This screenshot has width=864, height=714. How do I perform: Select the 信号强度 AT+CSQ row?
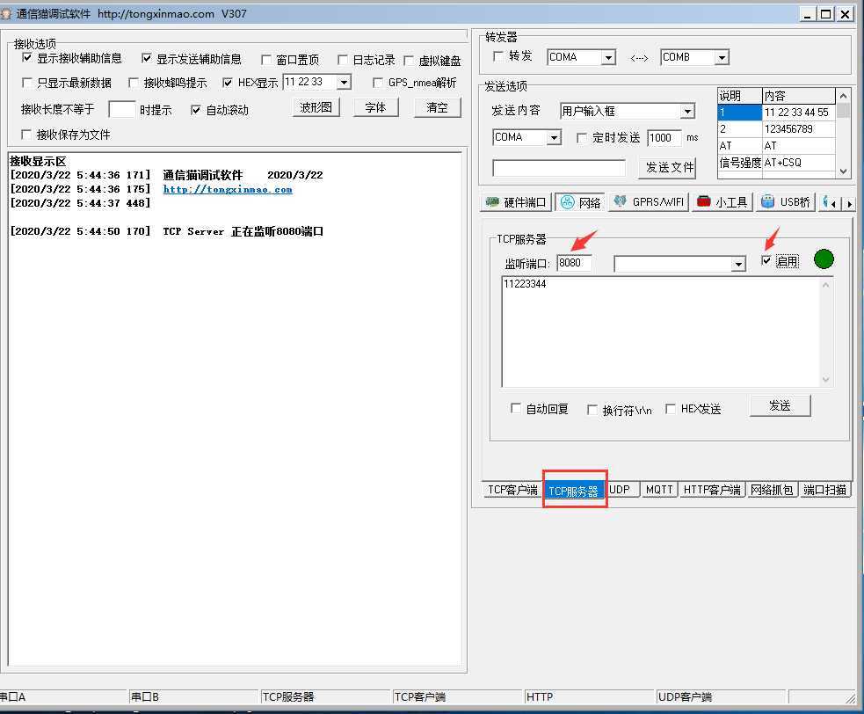pos(776,163)
